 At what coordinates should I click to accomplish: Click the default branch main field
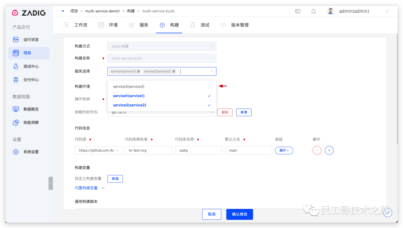click(248, 151)
